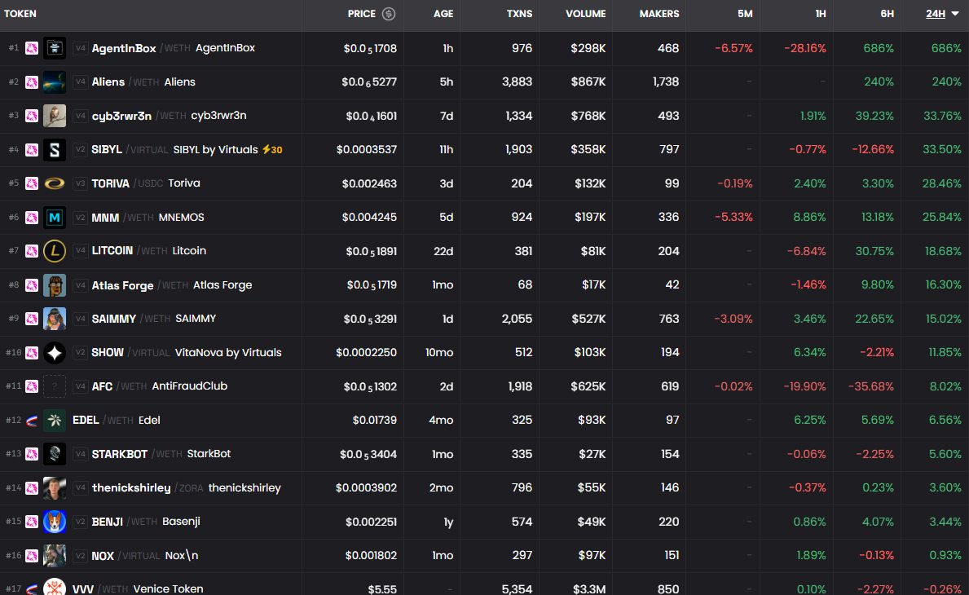This screenshot has width=969, height=595.
Task: Click Uniswap DEX icon on AgentInBox row
Action: click(32, 48)
